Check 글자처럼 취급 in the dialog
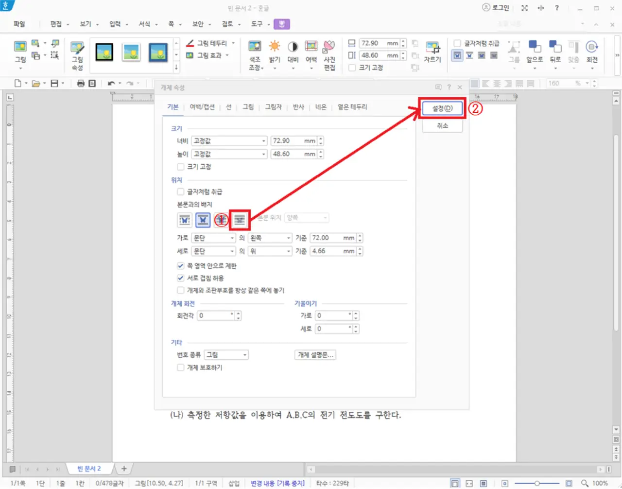Screen dimensions: 622x489 180,192
